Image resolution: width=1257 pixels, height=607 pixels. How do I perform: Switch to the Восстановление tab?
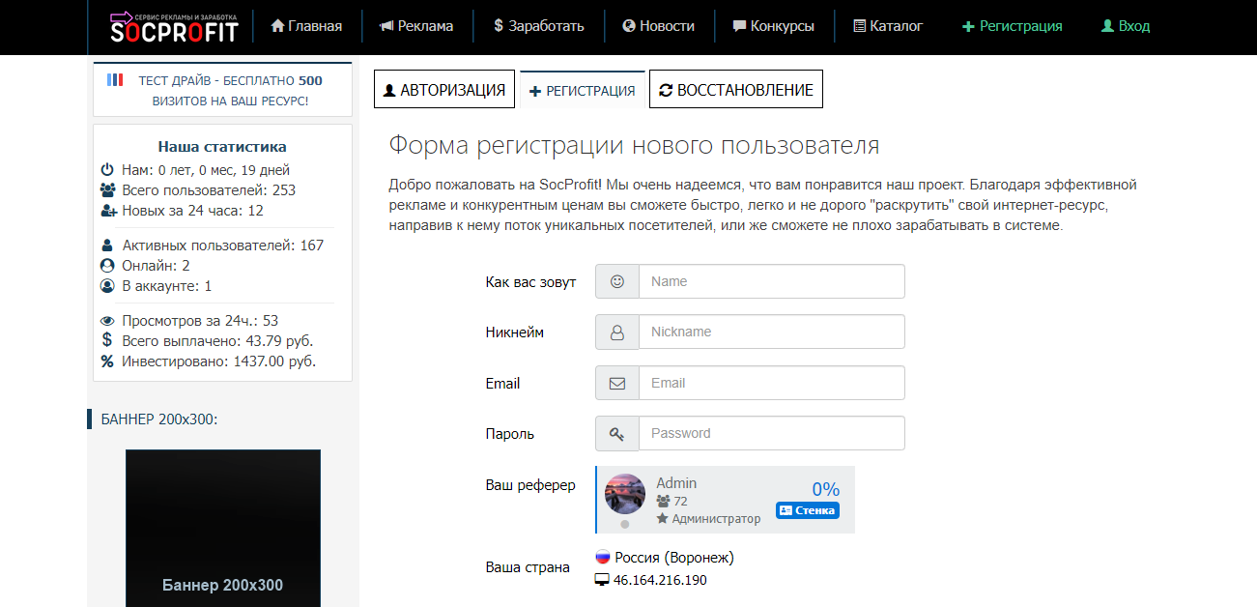click(736, 90)
